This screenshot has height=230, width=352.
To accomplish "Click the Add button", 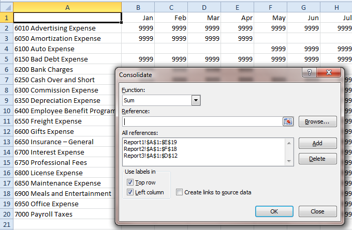I will [317, 143].
